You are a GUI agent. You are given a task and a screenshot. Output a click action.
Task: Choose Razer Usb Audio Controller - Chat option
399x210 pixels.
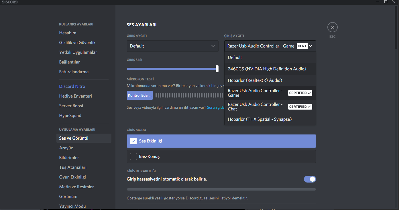tap(270, 107)
